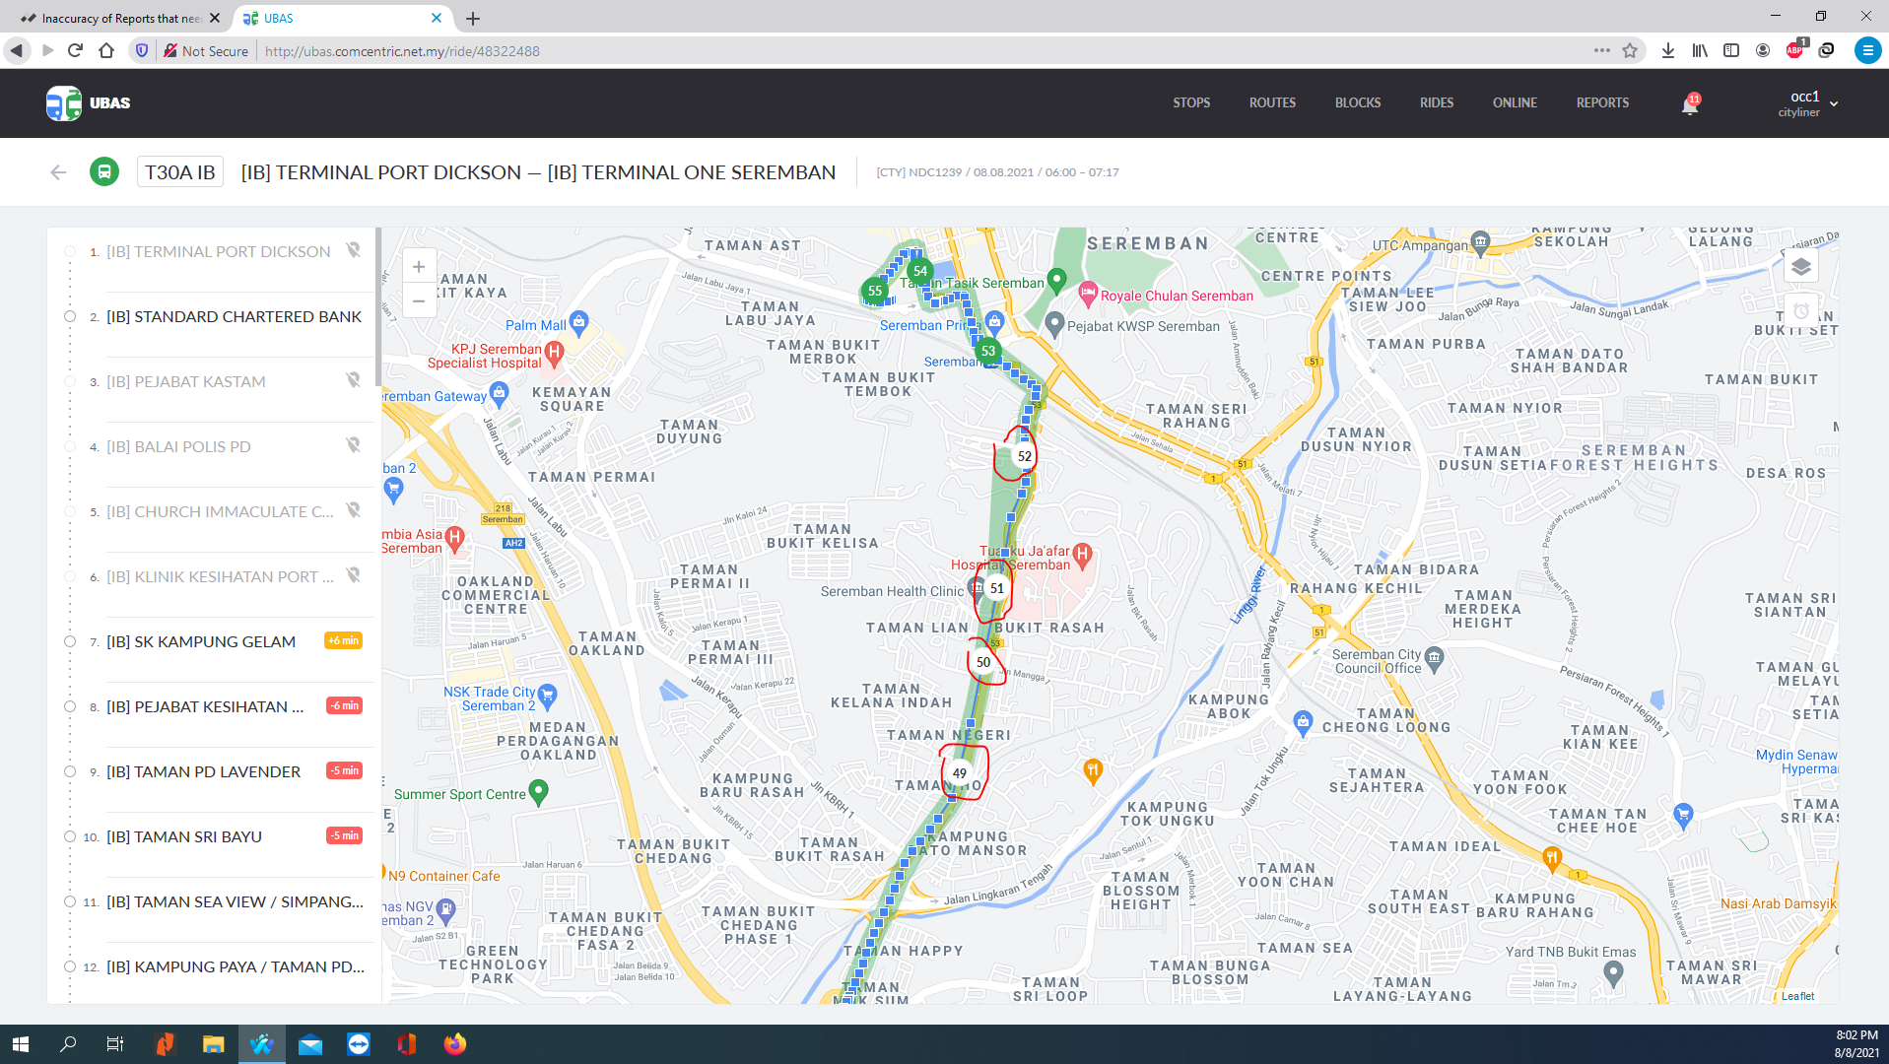Open the ROUTES menu item

coord(1272,103)
